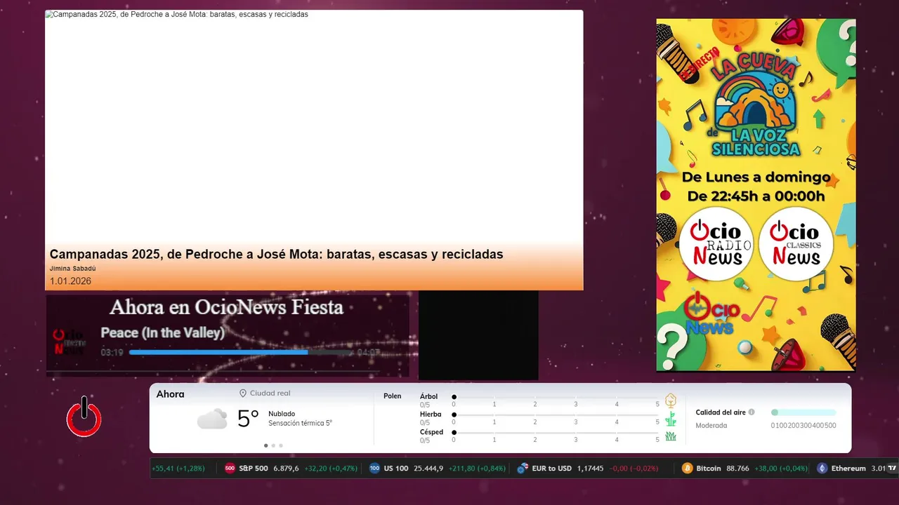Click the 'Ahora' weather heading
Image resolution: width=899 pixels, height=505 pixels.
tap(170, 394)
